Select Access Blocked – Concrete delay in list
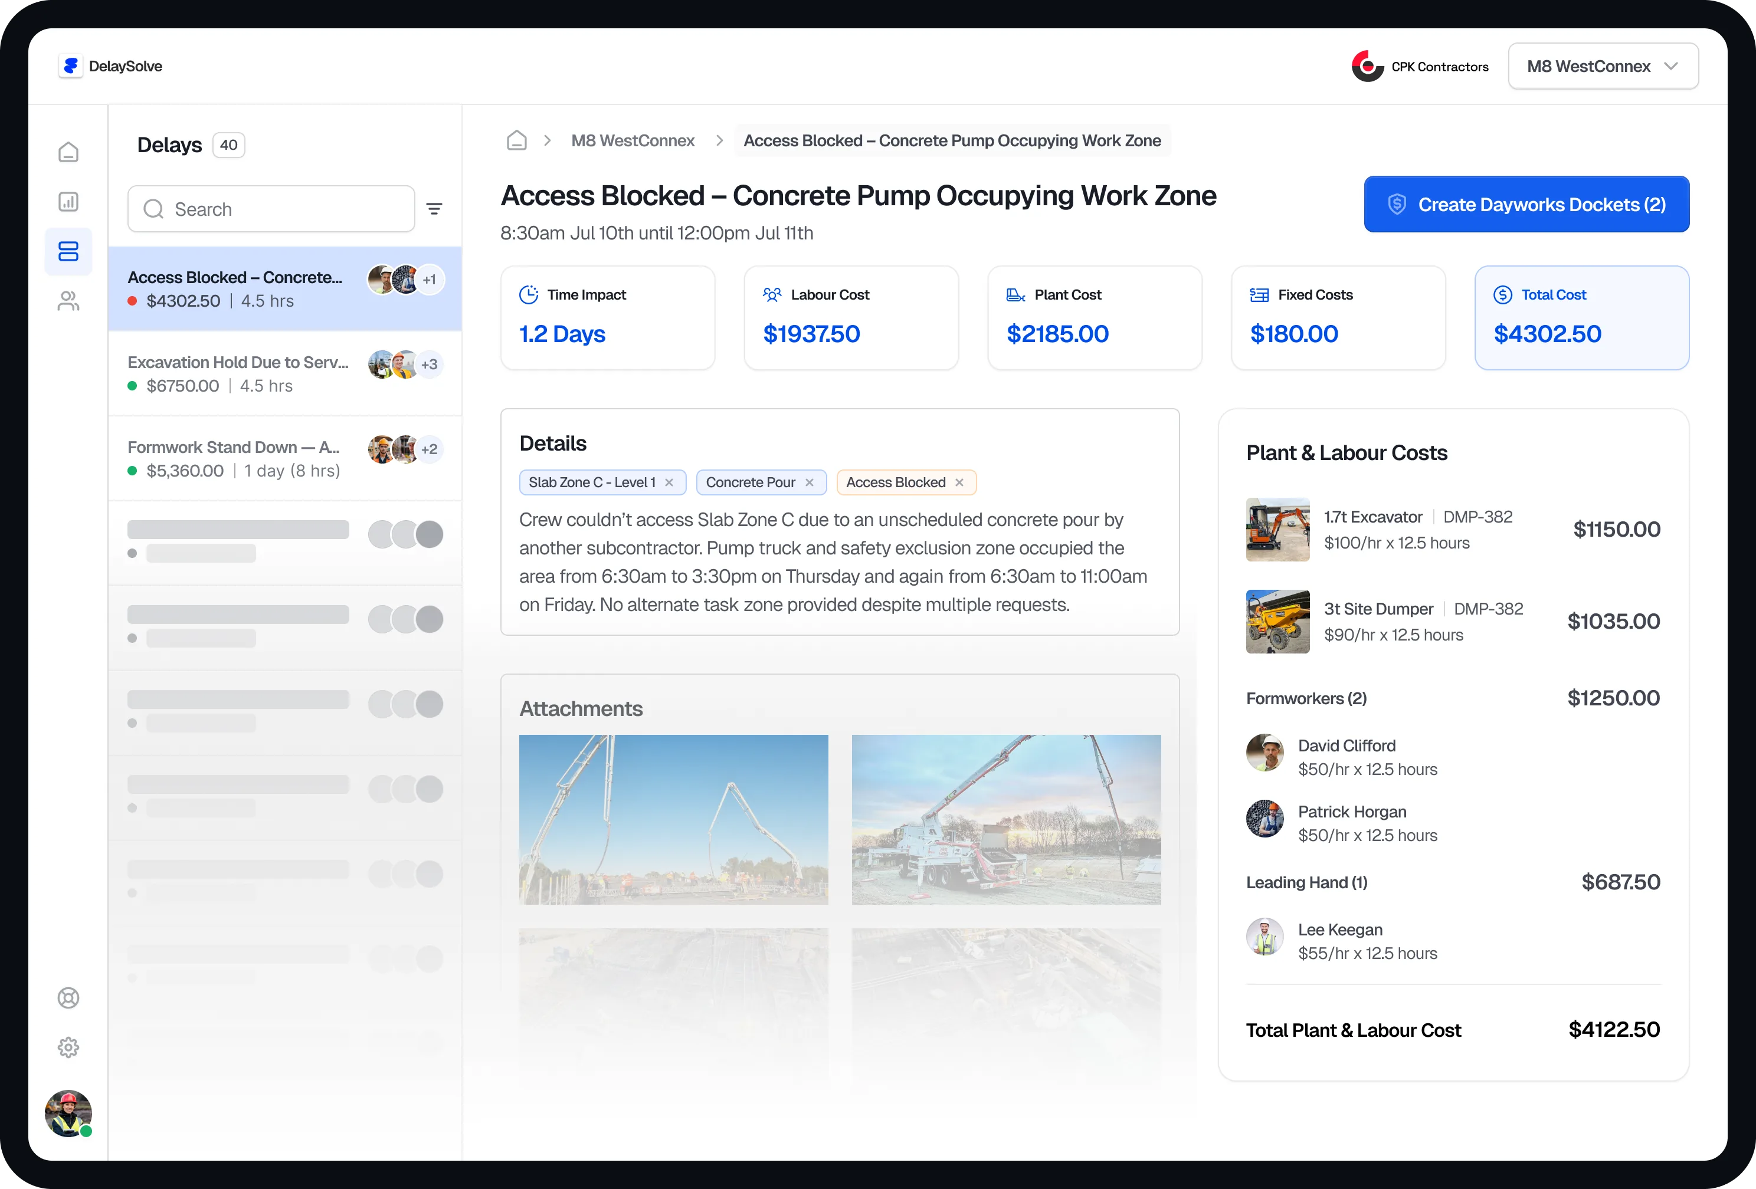 [x=285, y=288]
